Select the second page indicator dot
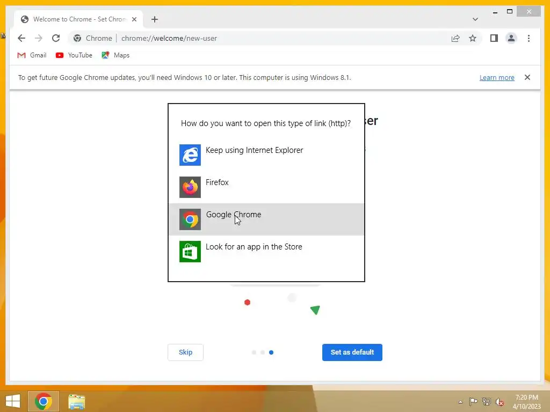 coord(262,352)
